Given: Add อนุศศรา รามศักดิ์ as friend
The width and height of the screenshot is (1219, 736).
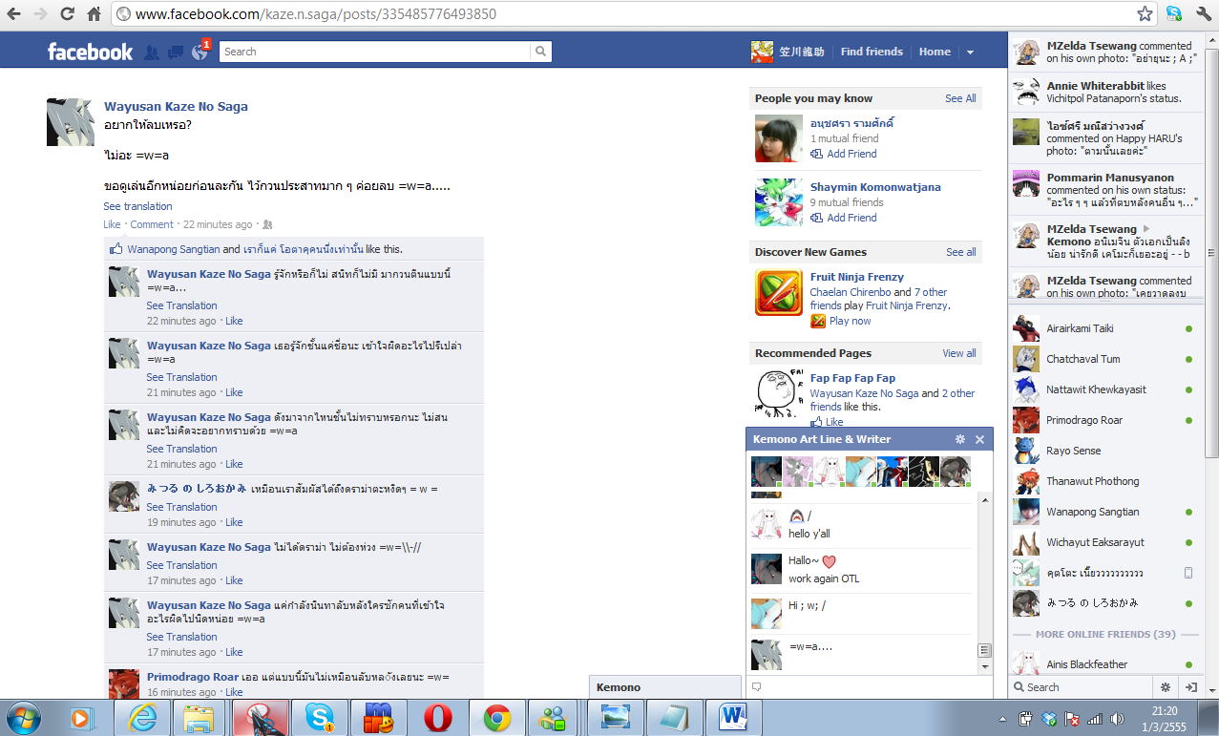Looking at the screenshot, I should click(851, 154).
